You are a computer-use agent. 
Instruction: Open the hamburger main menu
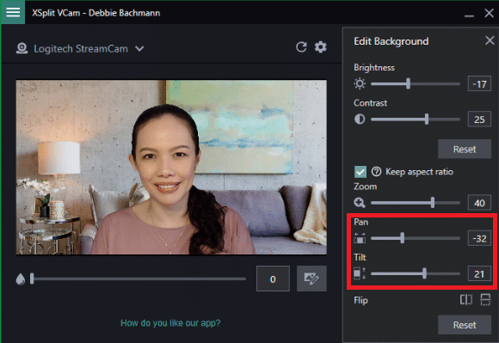(13, 12)
